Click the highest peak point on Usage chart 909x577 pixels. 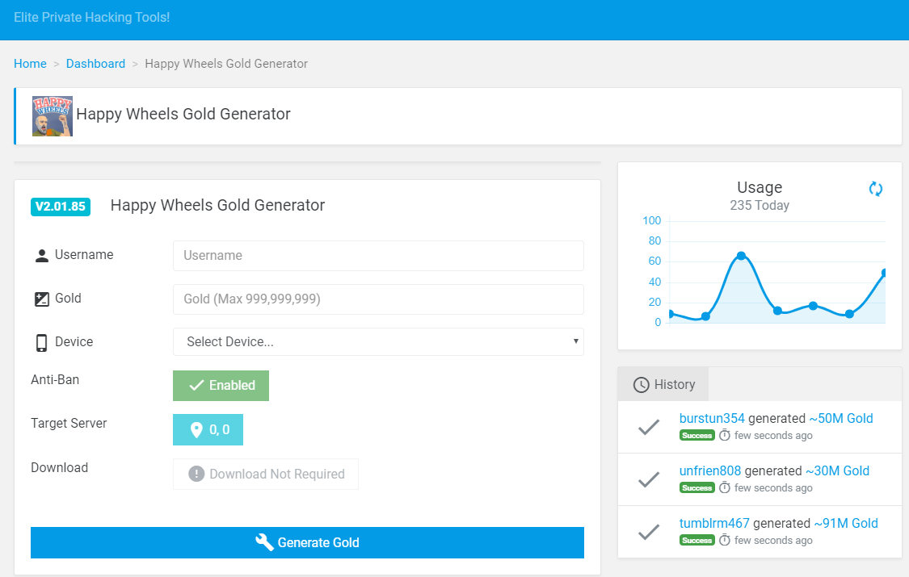[x=741, y=256]
